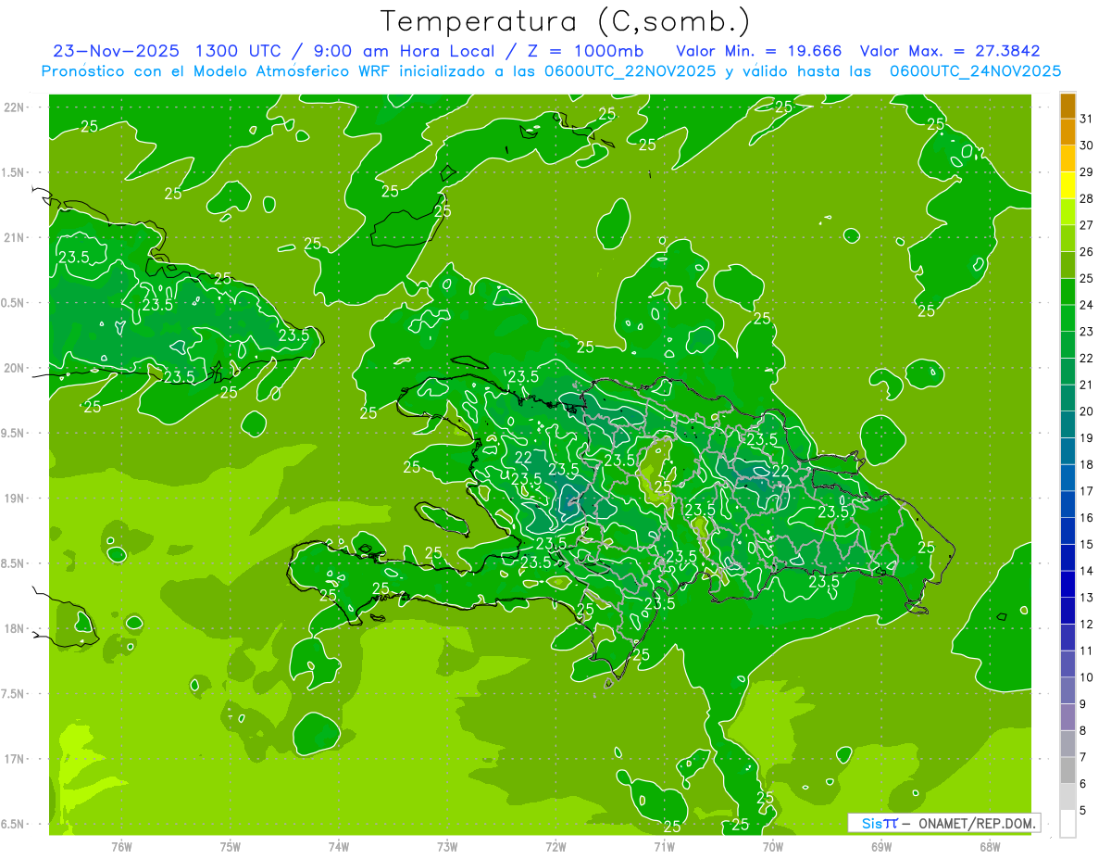Click the 75W longitude axis label
This screenshot has width=1111, height=859.
pyautogui.click(x=231, y=847)
